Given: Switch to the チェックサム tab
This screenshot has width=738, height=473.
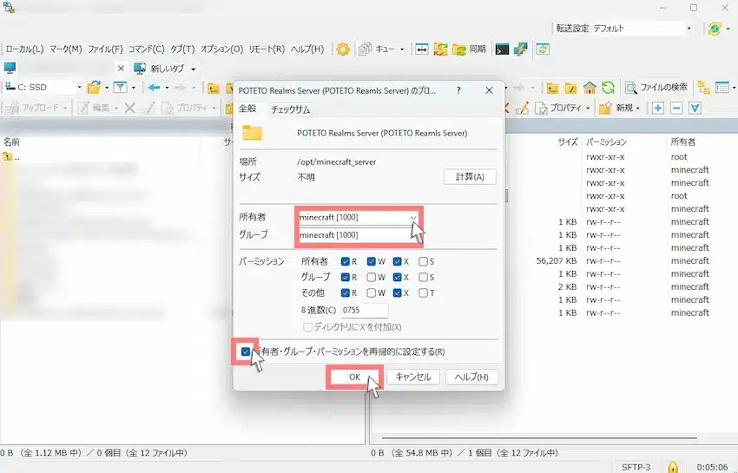Looking at the screenshot, I should tap(290, 109).
